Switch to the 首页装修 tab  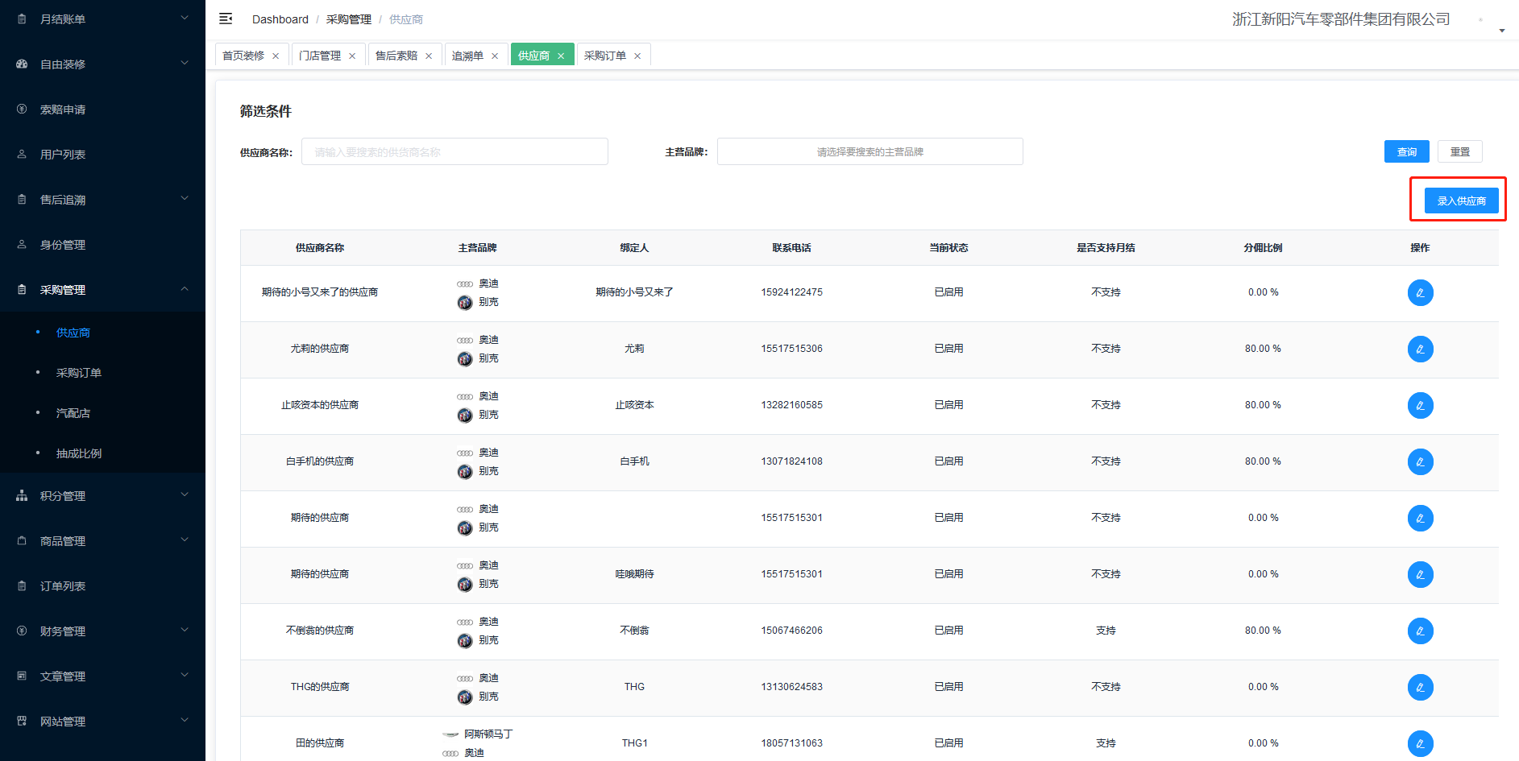click(x=243, y=56)
